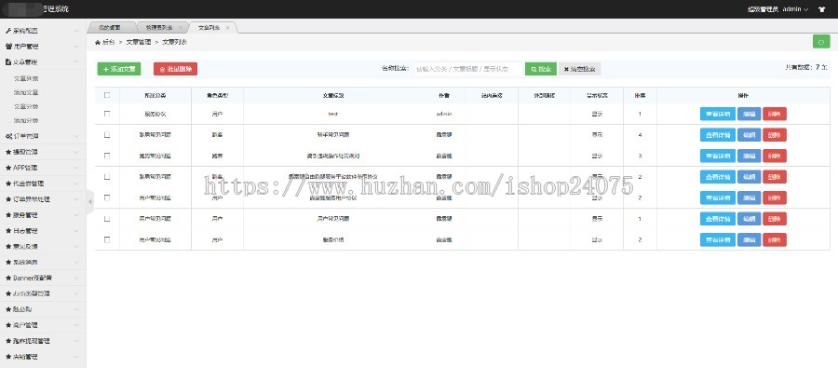This screenshot has height=368, width=838.
Task: Click the green 搜索 button
Action: [541, 69]
